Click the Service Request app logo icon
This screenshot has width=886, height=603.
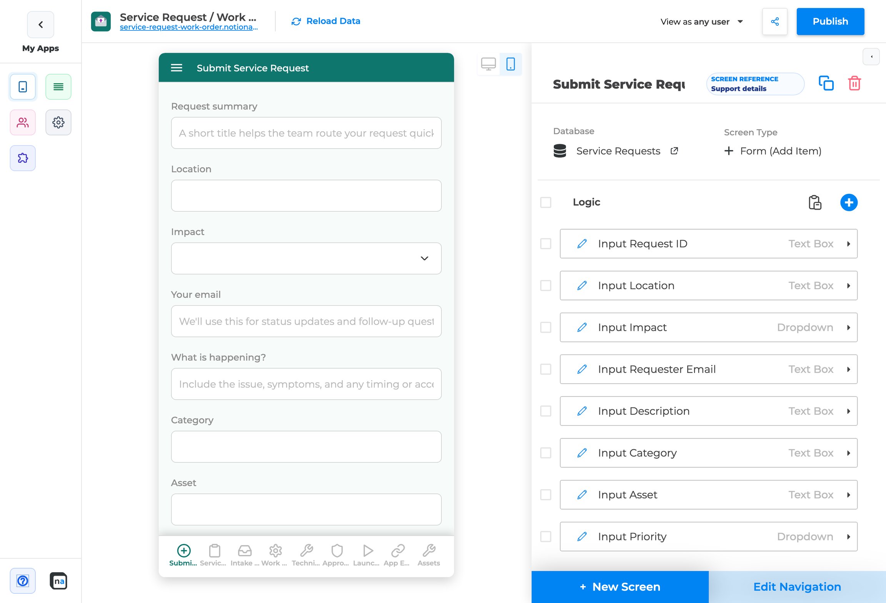(101, 21)
